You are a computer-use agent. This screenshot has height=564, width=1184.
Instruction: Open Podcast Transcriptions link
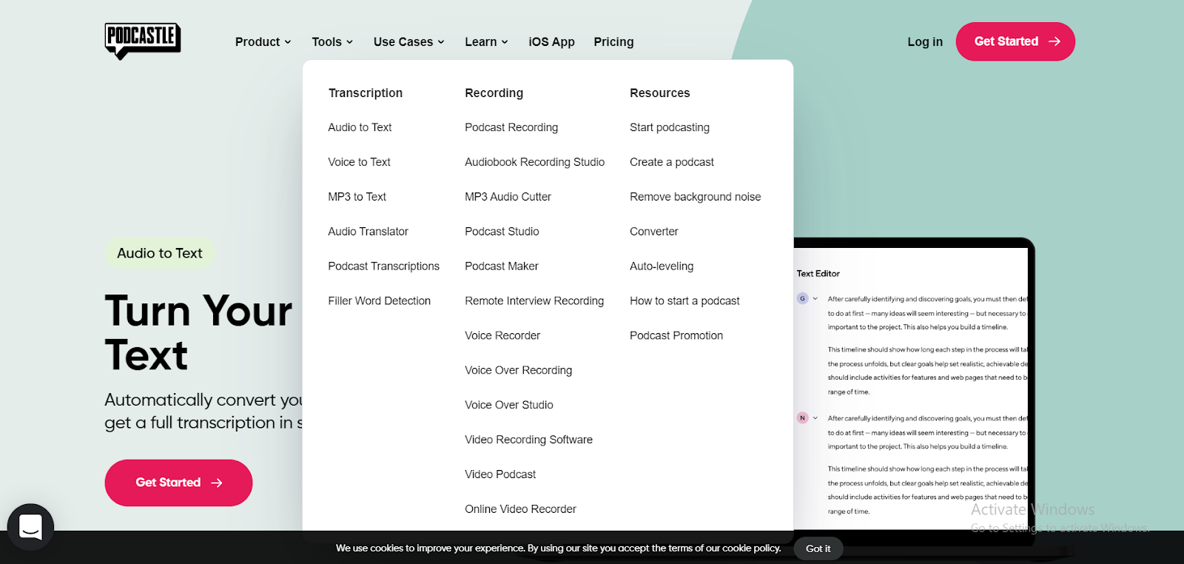pos(383,266)
